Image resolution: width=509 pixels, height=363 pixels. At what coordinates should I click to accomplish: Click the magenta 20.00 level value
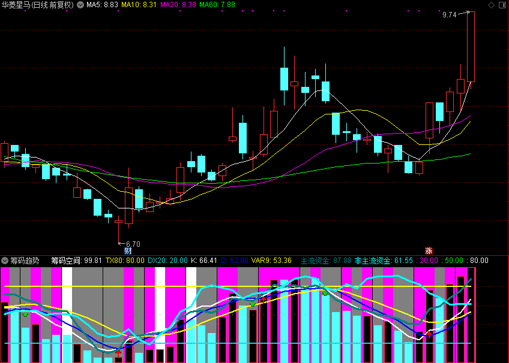[x=429, y=261]
